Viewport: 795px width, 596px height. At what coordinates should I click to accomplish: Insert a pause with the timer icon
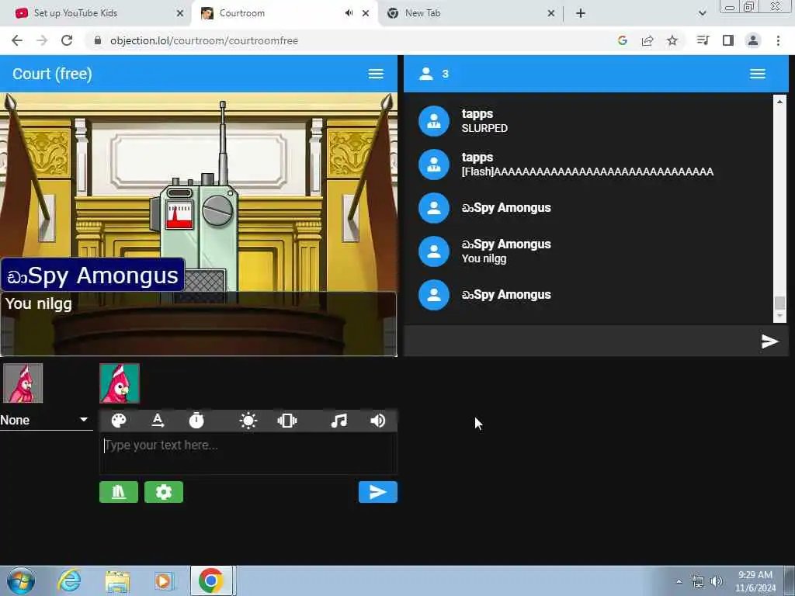coord(196,421)
